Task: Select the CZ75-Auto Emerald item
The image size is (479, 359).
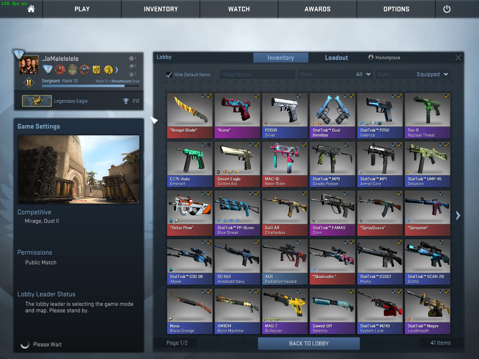Action: point(190,164)
